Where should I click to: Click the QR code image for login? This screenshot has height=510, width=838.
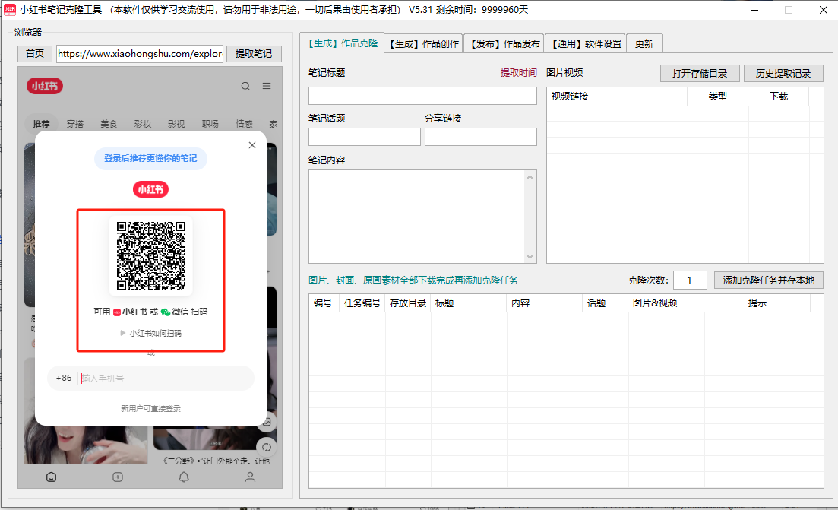[150, 255]
